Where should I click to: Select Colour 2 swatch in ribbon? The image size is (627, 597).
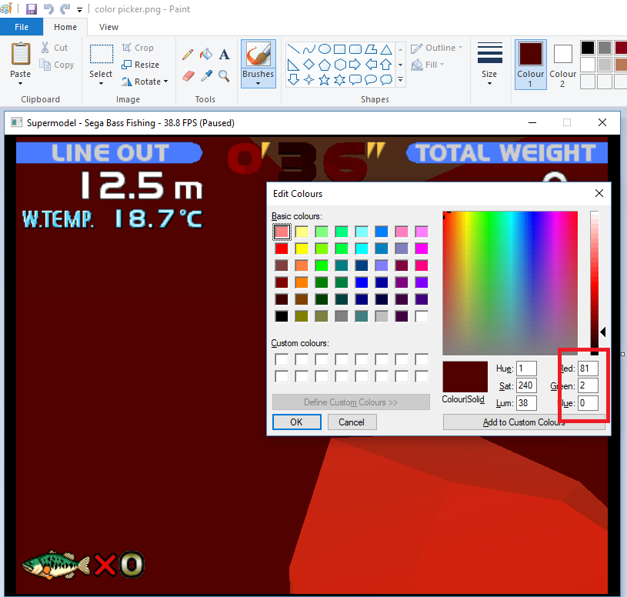(x=562, y=64)
